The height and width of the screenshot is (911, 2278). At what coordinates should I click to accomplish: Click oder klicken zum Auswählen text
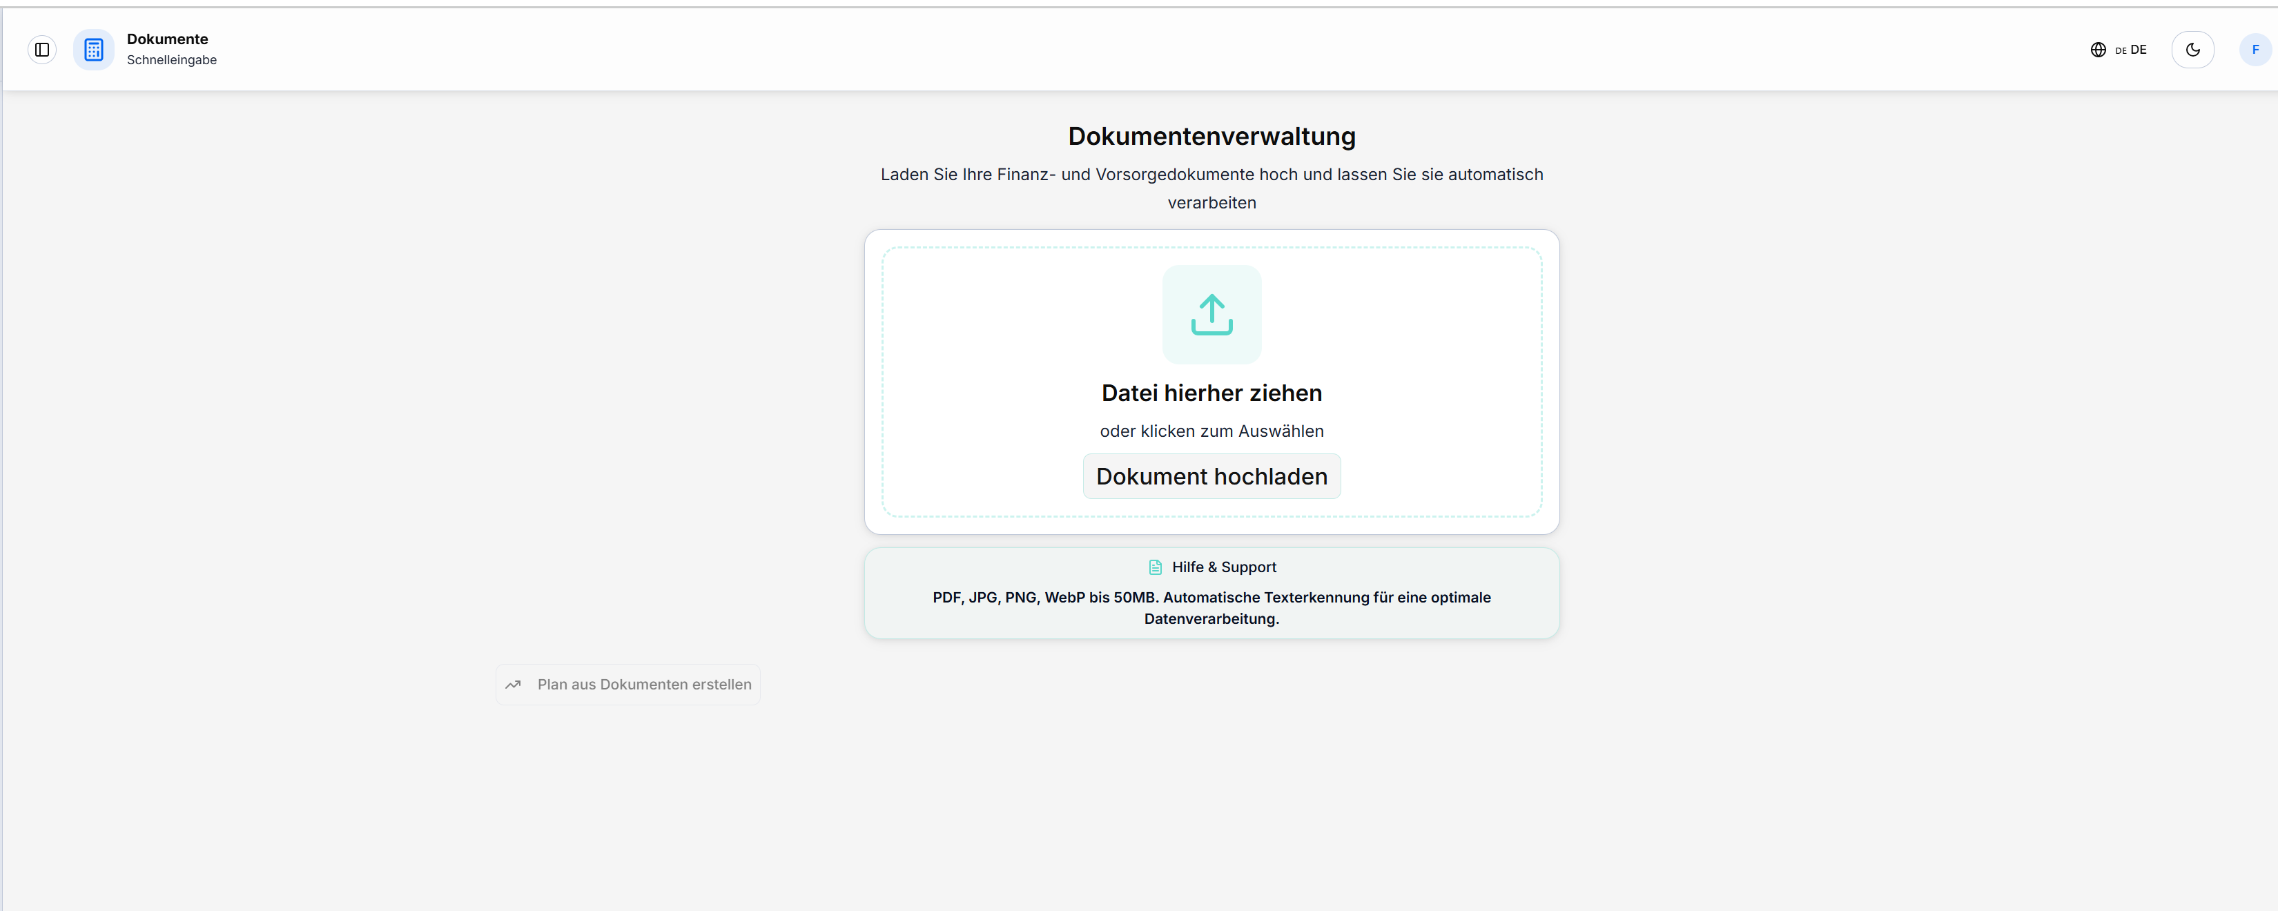(x=1211, y=431)
